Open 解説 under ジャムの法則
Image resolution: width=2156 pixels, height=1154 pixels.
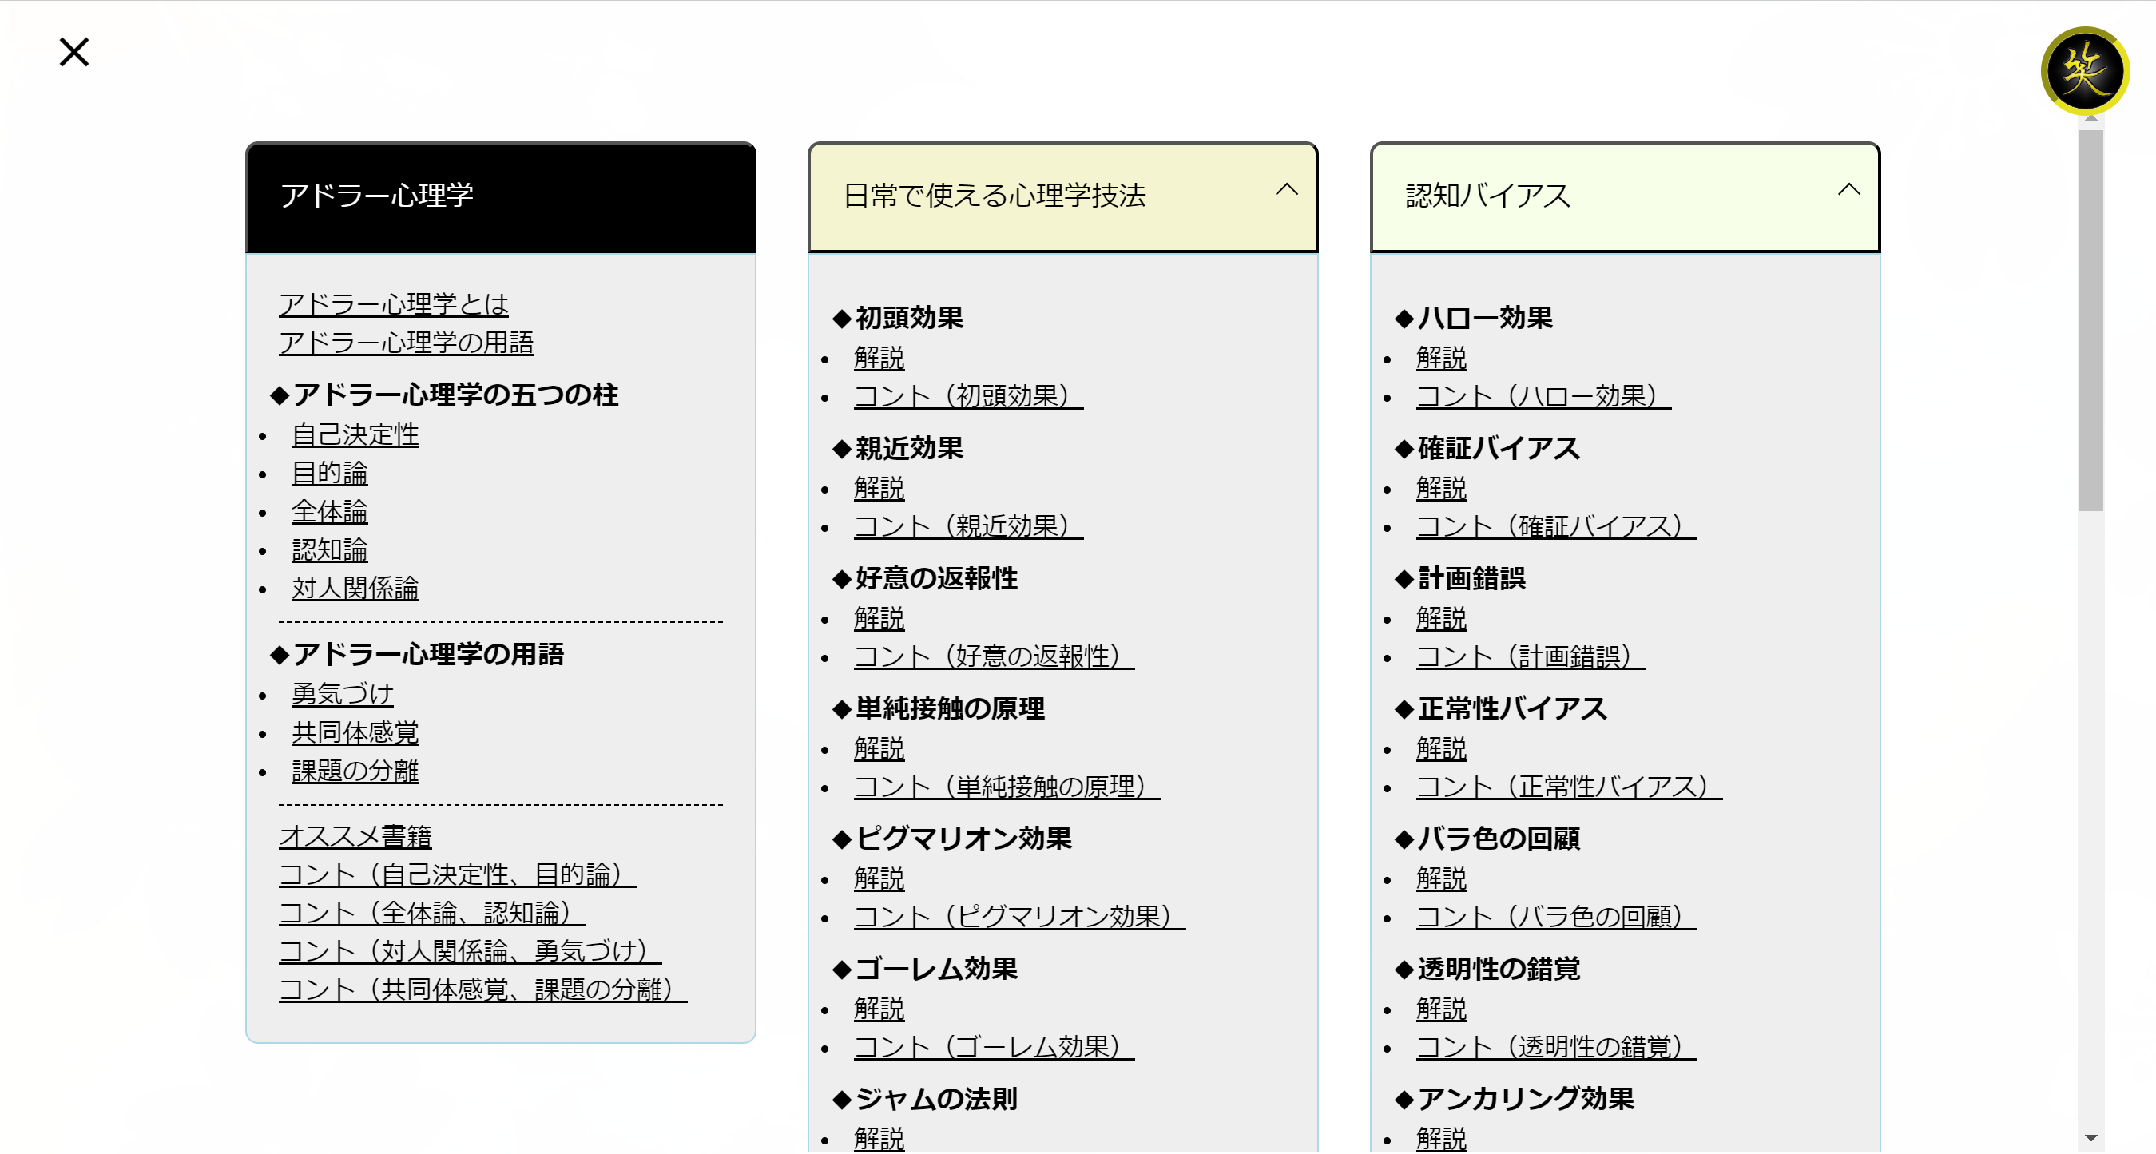pyautogui.click(x=879, y=1140)
